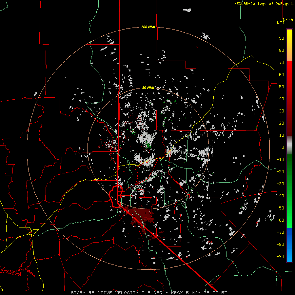Select the 20 value on velocity scale
This screenshot has height=295, width=295.
[282, 123]
